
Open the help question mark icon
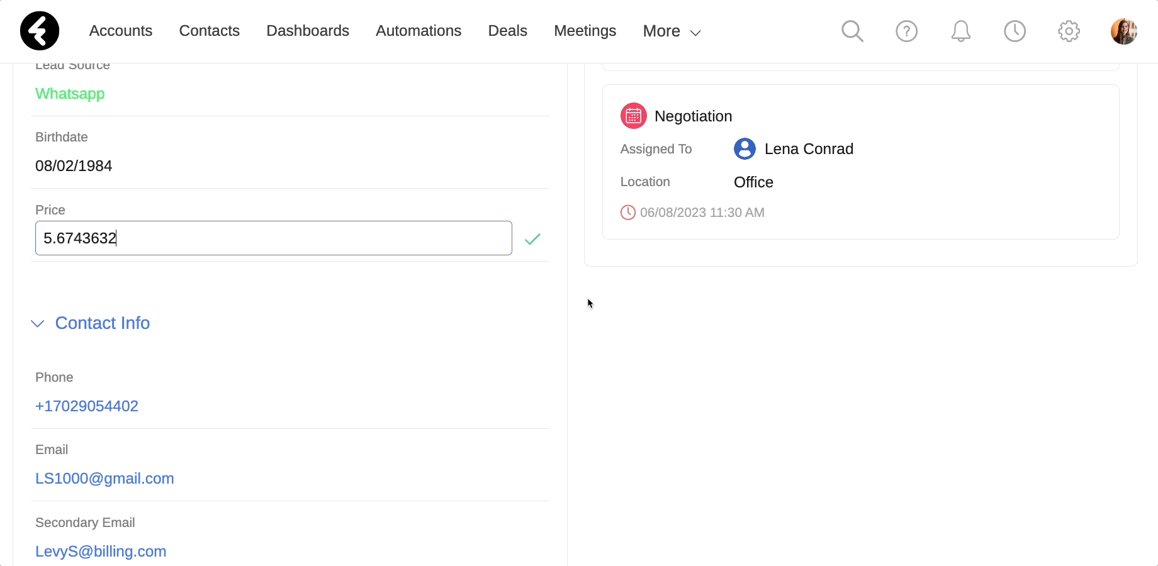[906, 31]
